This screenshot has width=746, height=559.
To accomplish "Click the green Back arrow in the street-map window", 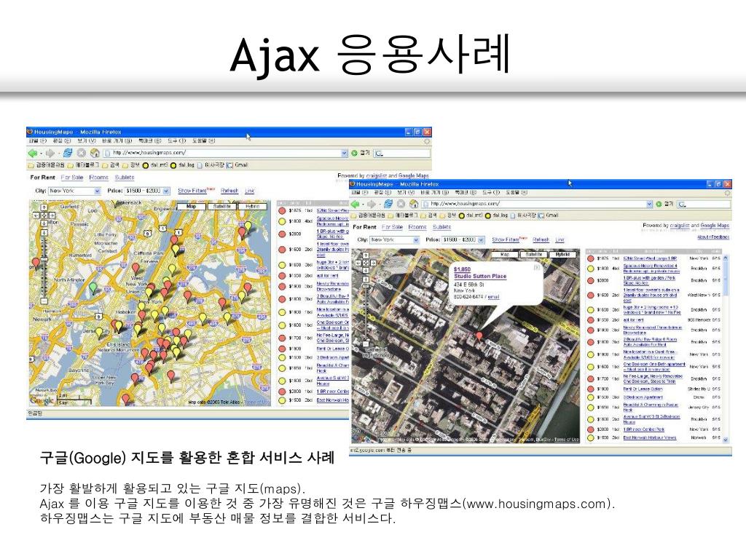I will click(x=33, y=153).
